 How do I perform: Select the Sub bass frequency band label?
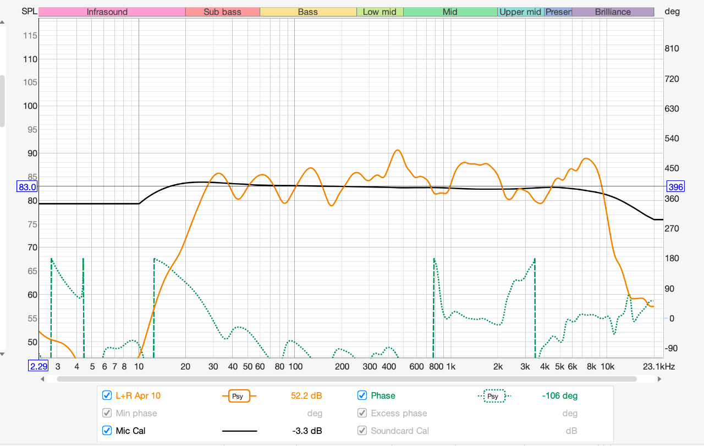[x=222, y=12]
